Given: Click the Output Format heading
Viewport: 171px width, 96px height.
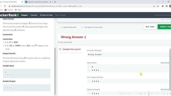Looking at the screenshot, I should coord(9,53).
